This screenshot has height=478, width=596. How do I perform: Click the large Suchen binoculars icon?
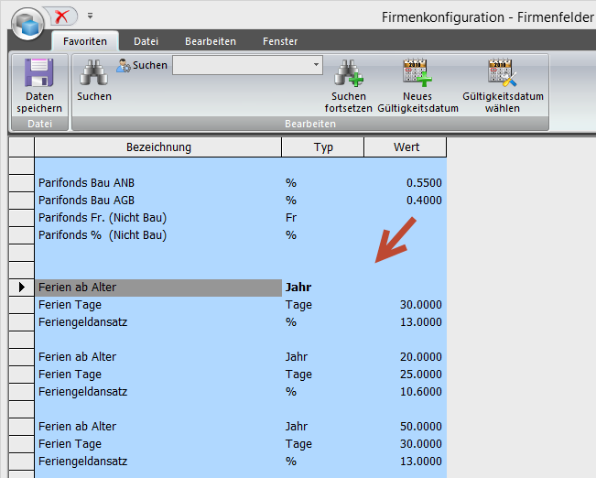click(93, 73)
